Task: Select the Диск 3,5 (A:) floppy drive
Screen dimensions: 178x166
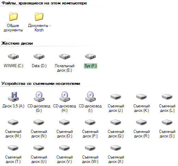Action: click(13, 100)
